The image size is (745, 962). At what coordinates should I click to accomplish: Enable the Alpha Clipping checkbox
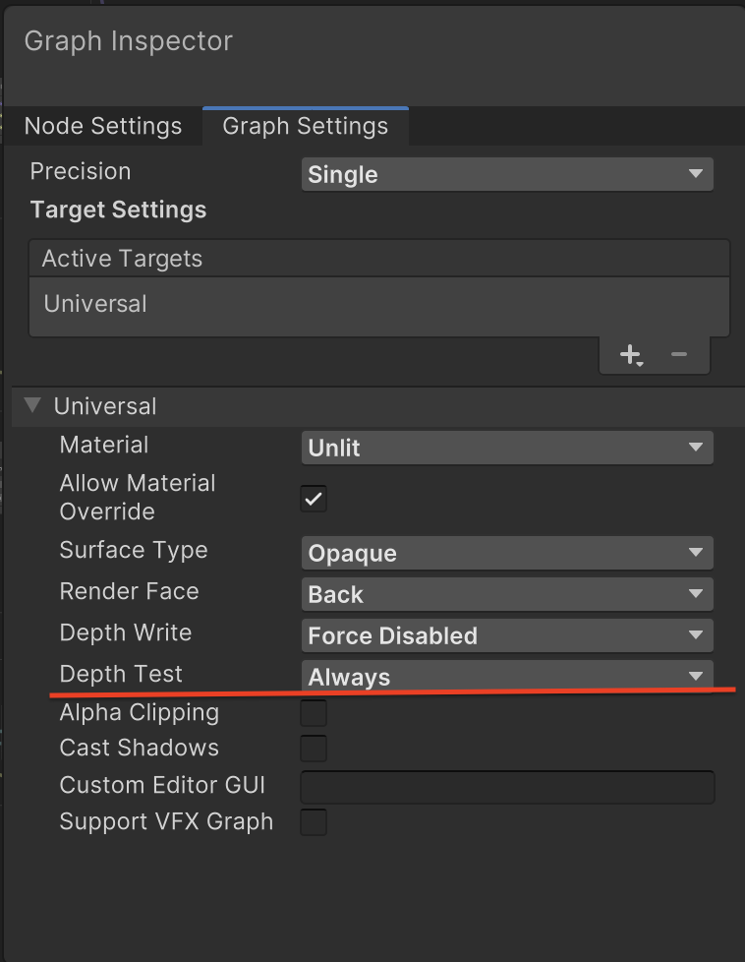click(313, 713)
